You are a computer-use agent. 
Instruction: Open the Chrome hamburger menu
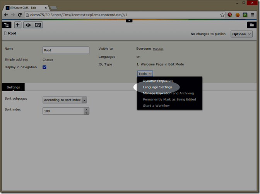[x=253, y=15]
